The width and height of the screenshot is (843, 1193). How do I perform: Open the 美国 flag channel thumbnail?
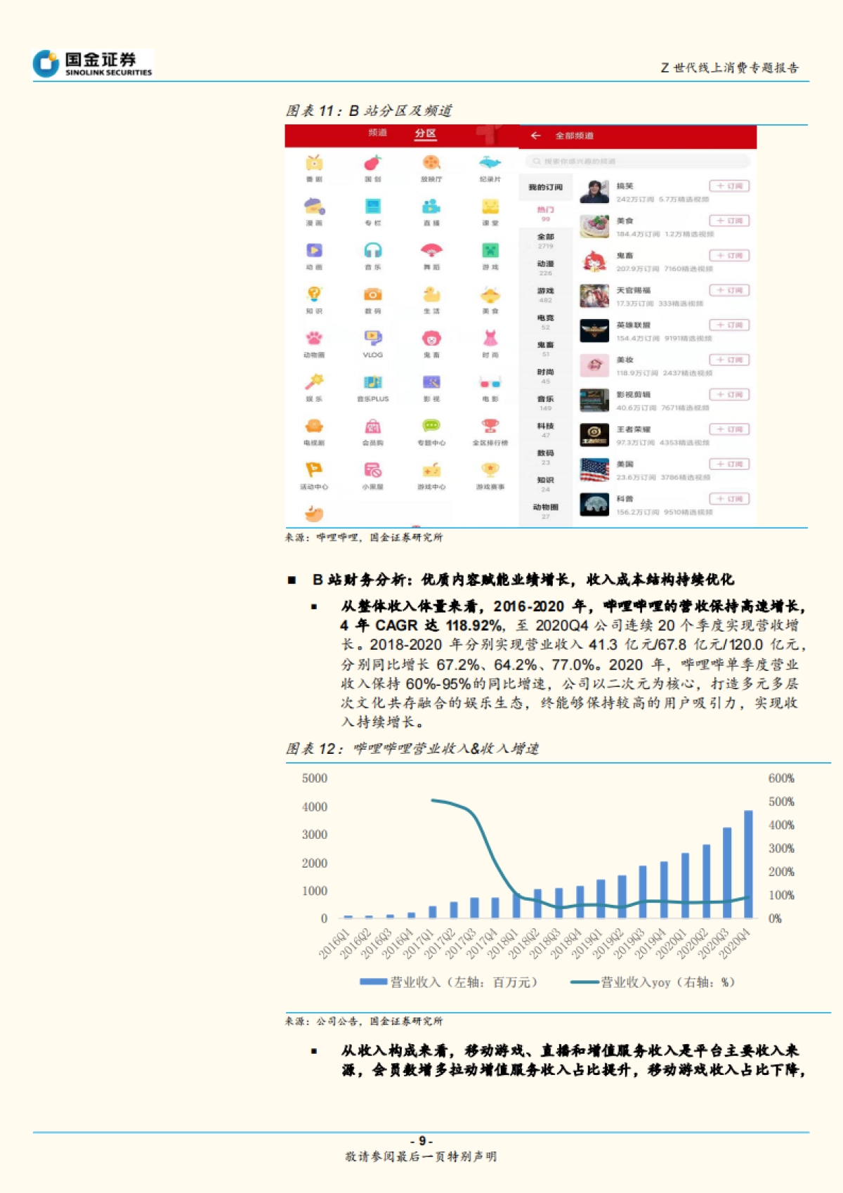tap(594, 470)
